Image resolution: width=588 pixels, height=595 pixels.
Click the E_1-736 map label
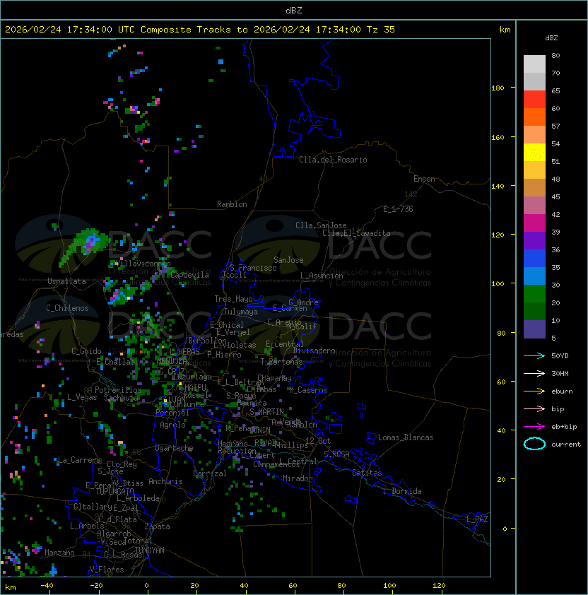pos(398,209)
